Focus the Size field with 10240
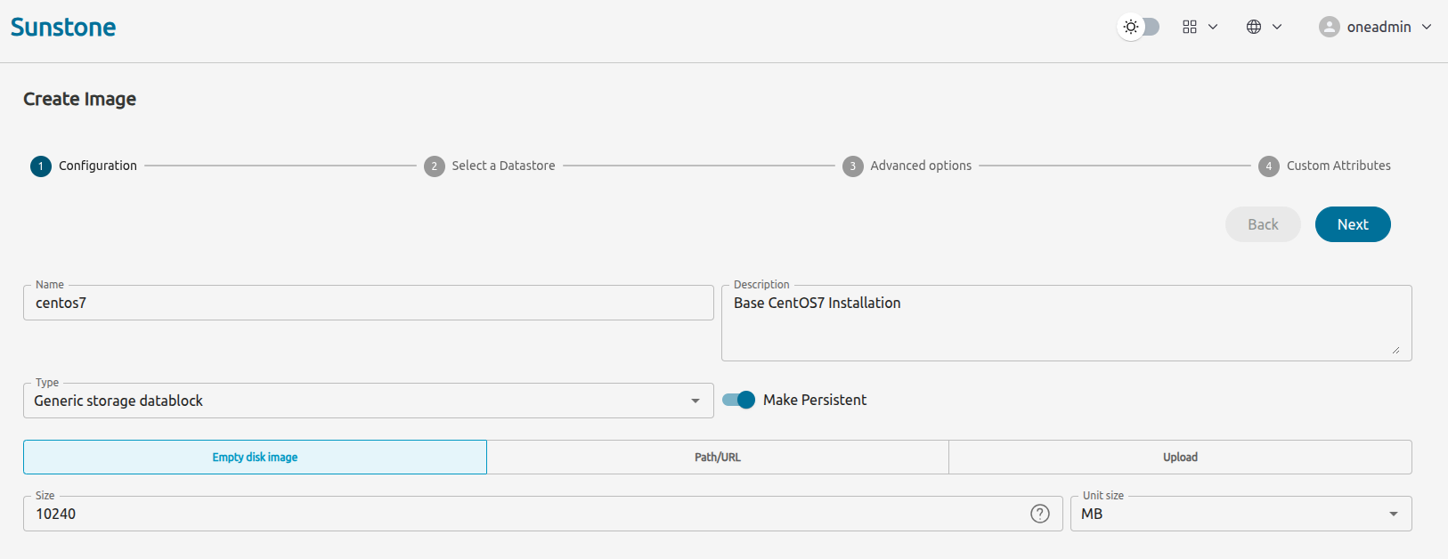Viewport: 1448px width, 559px height. (x=543, y=514)
